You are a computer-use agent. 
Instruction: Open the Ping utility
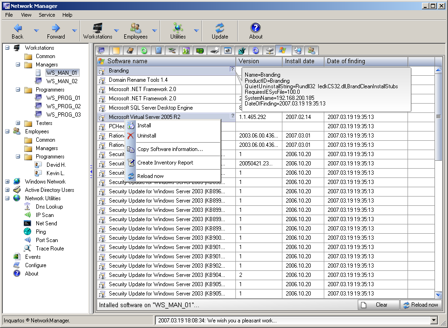pos(40,231)
